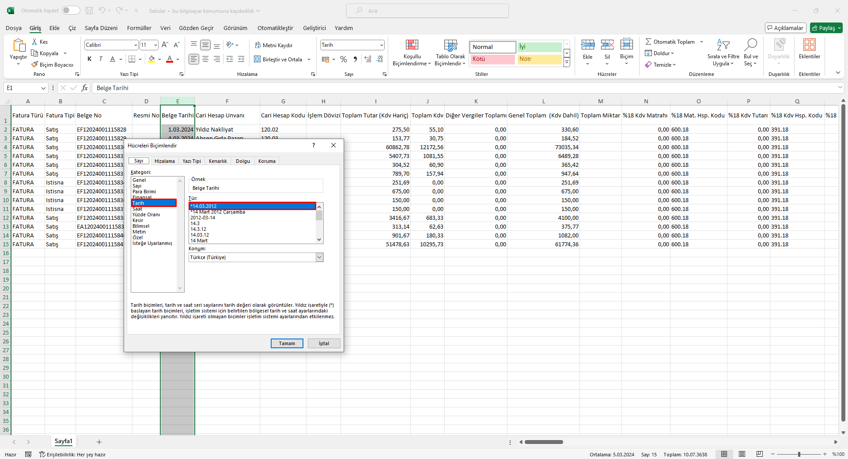Image resolution: width=848 pixels, height=459 pixels.
Task: Apply italic with the T button
Action: pyautogui.click(x=101, y=59)
